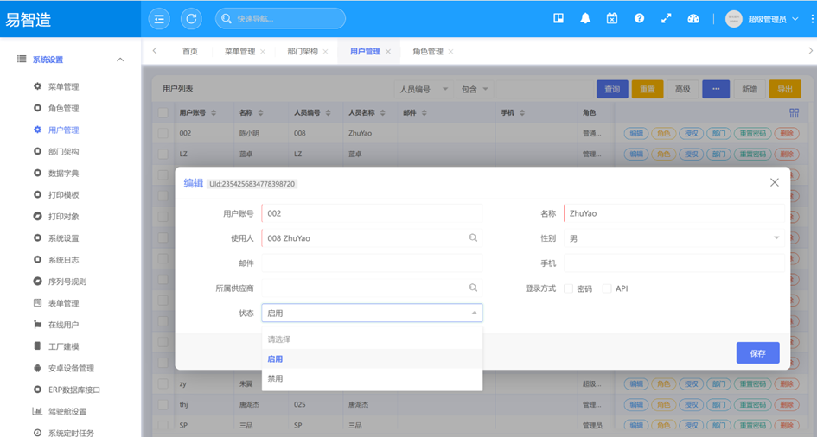This screenshot has width=817, height=437.
Task: Toggle the sidebar collapse menu icon
Action: pos(159,18)
